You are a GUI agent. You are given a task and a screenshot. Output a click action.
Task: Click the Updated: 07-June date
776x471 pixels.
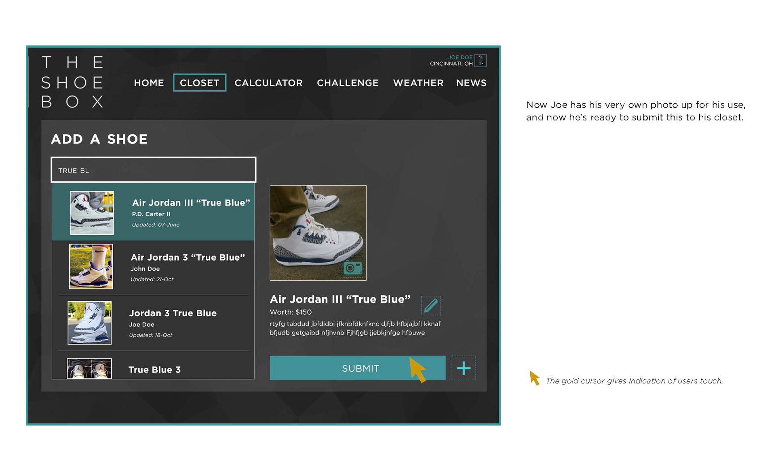(156, 225)
